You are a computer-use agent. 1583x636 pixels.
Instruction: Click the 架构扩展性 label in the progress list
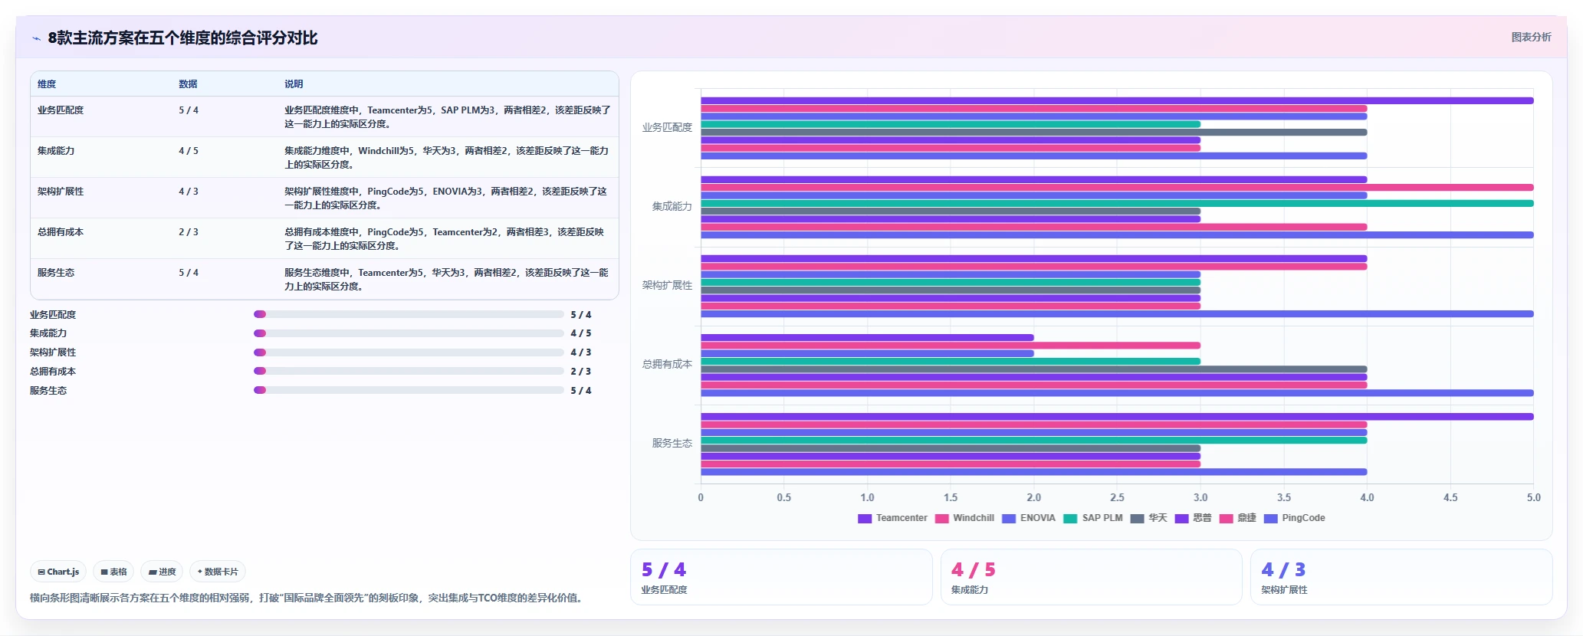coord(53,352)
